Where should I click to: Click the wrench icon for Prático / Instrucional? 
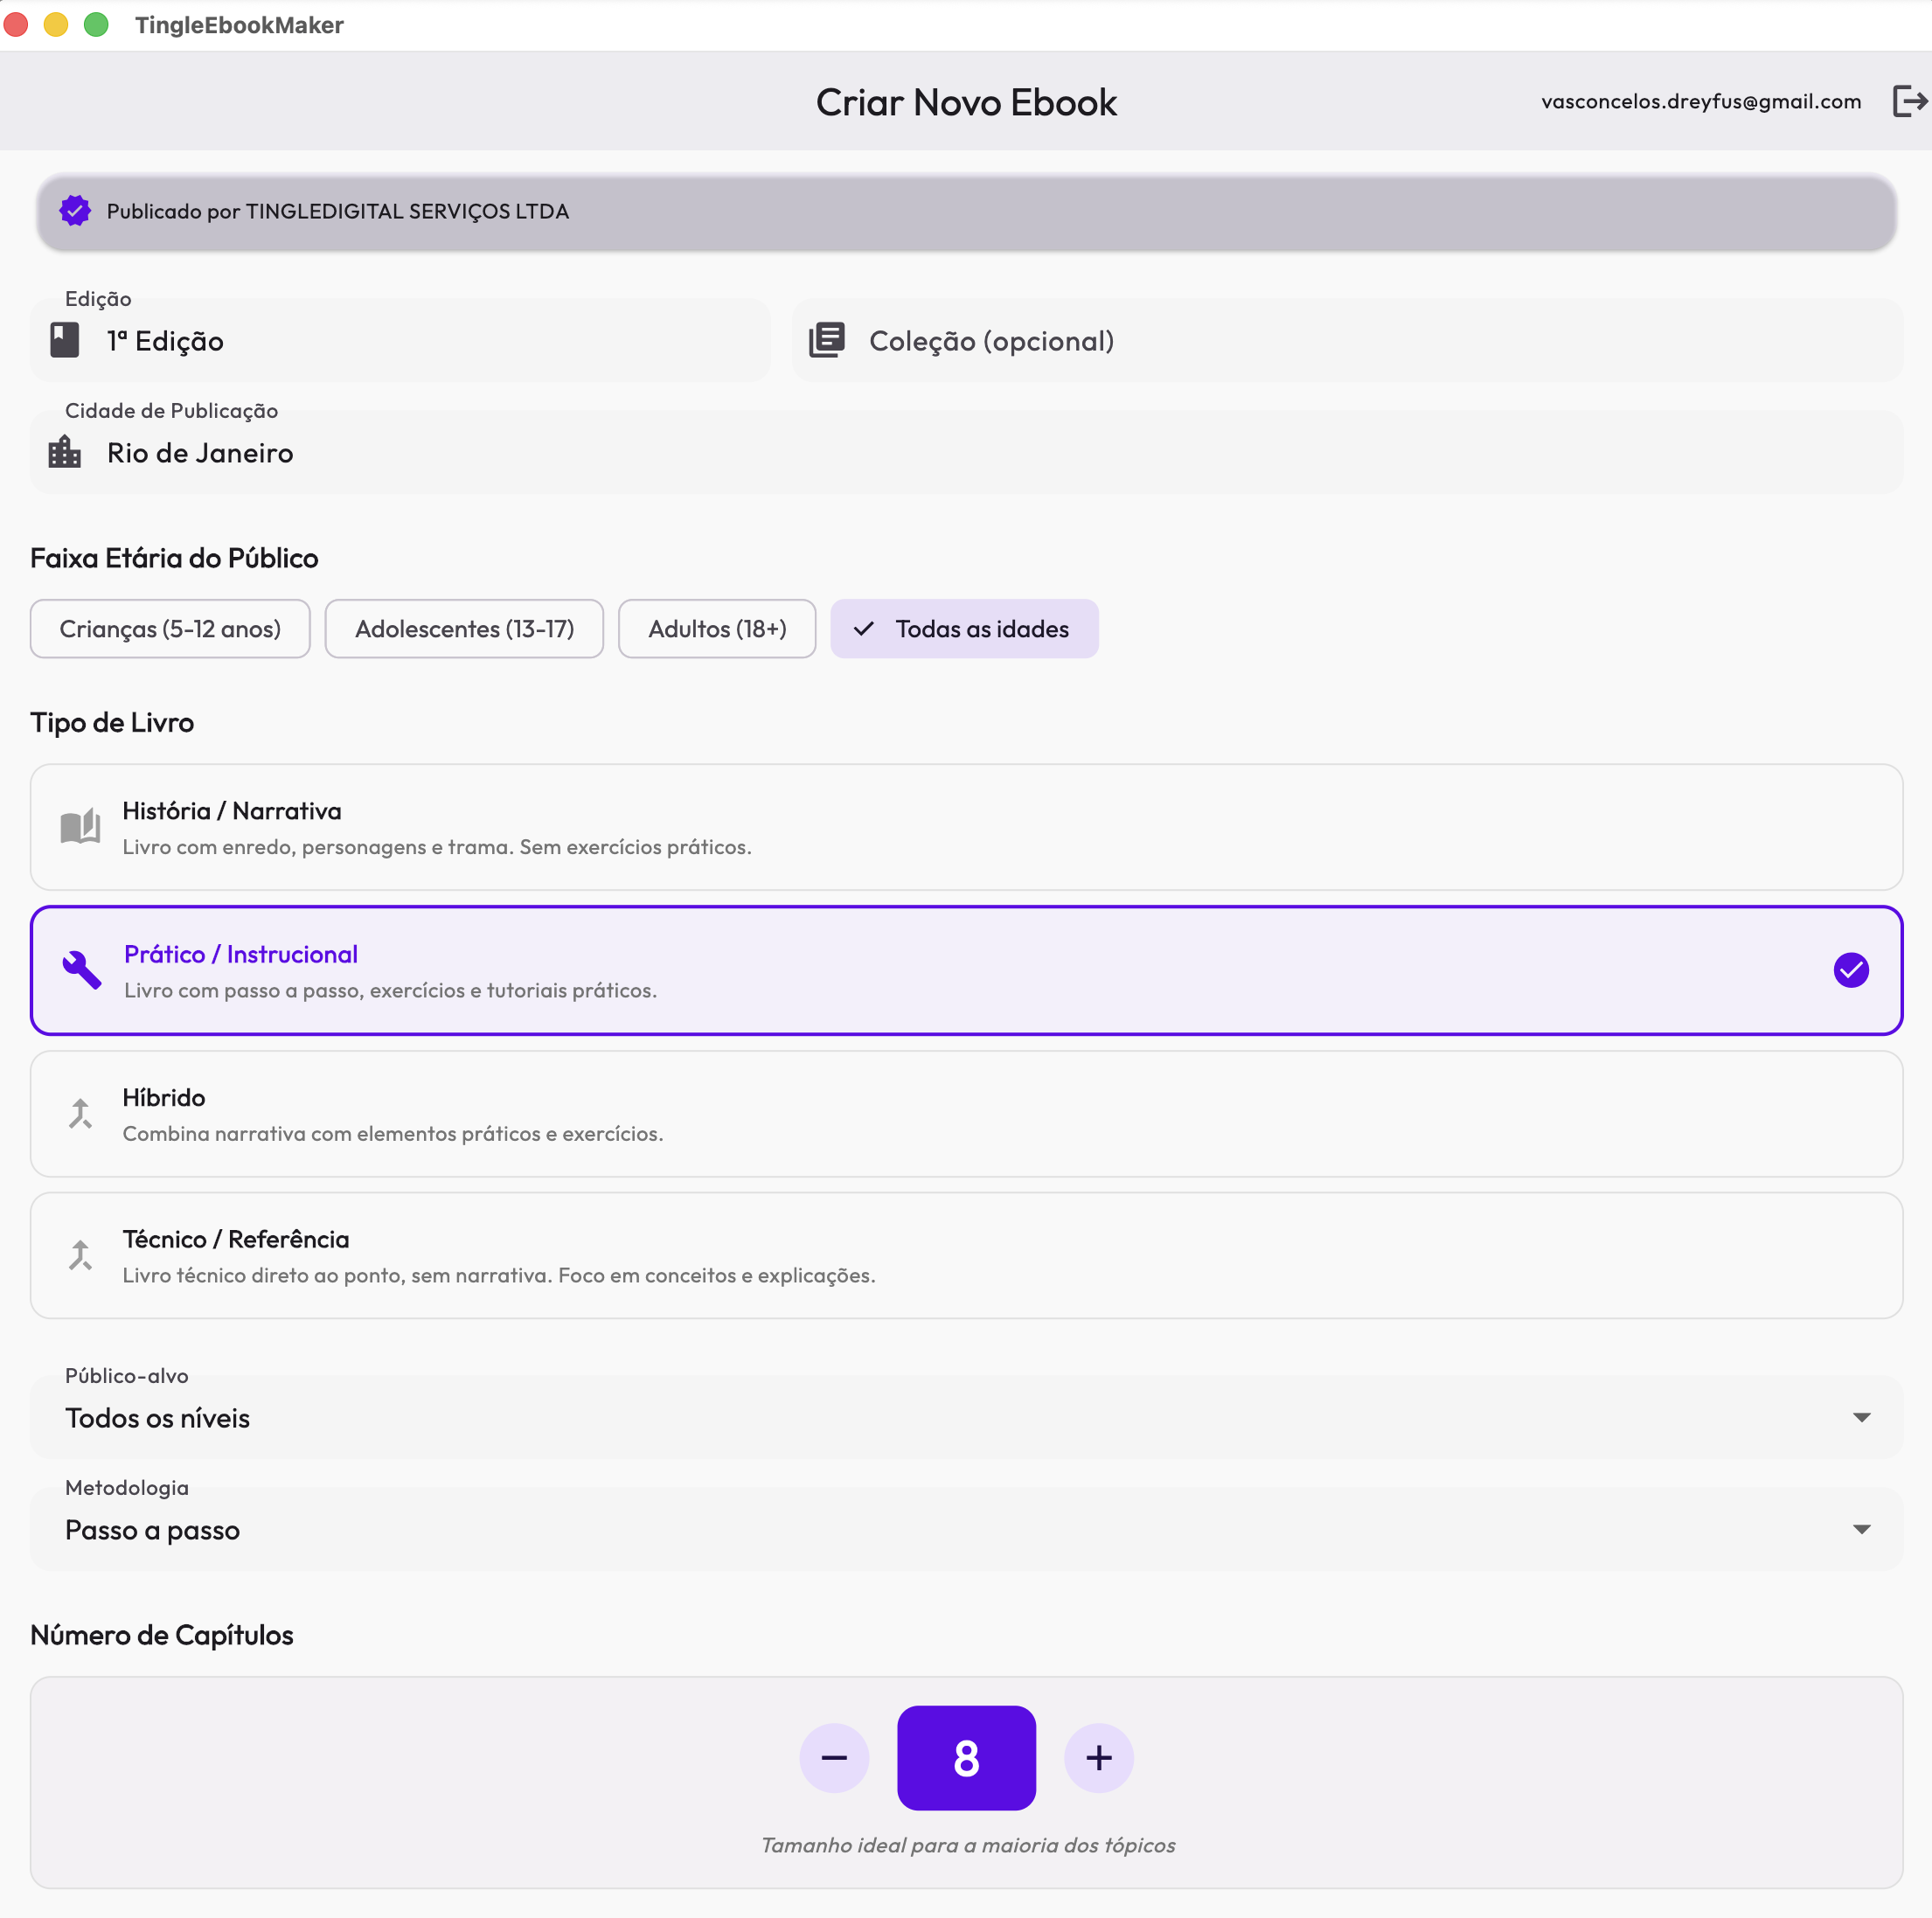81,969
